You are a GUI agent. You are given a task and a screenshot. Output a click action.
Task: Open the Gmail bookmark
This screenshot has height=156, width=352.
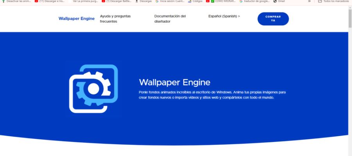point(280,2)
